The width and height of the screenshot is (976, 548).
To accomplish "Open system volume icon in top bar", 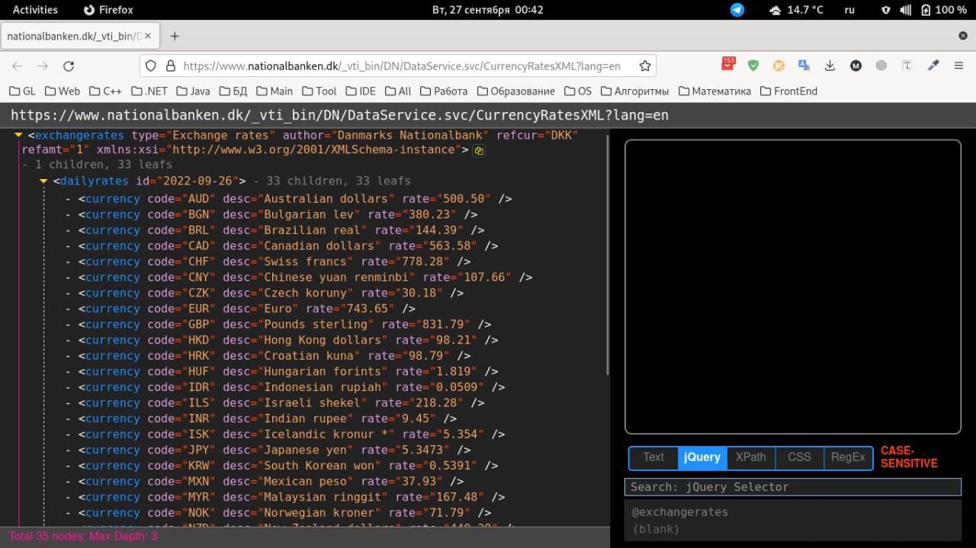I will 905,10.
